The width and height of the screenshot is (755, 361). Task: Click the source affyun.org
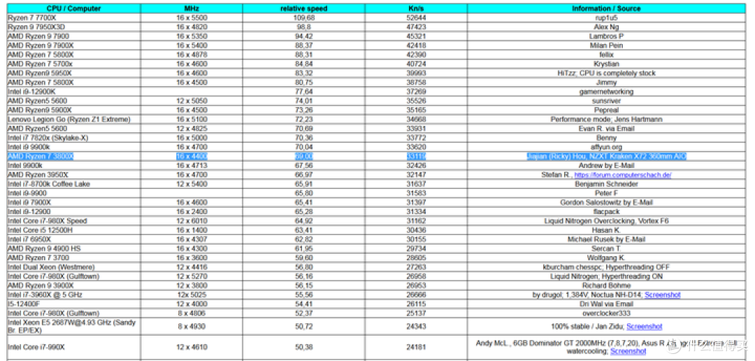[606, 147]
